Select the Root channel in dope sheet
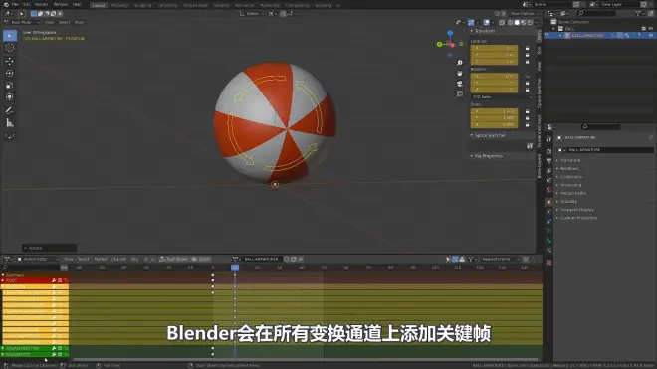Viewport: 657px width, 369px height. (35, 280)
